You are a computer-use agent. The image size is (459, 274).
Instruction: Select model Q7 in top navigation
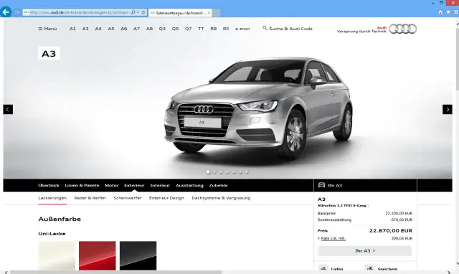[x=188, y=29]
